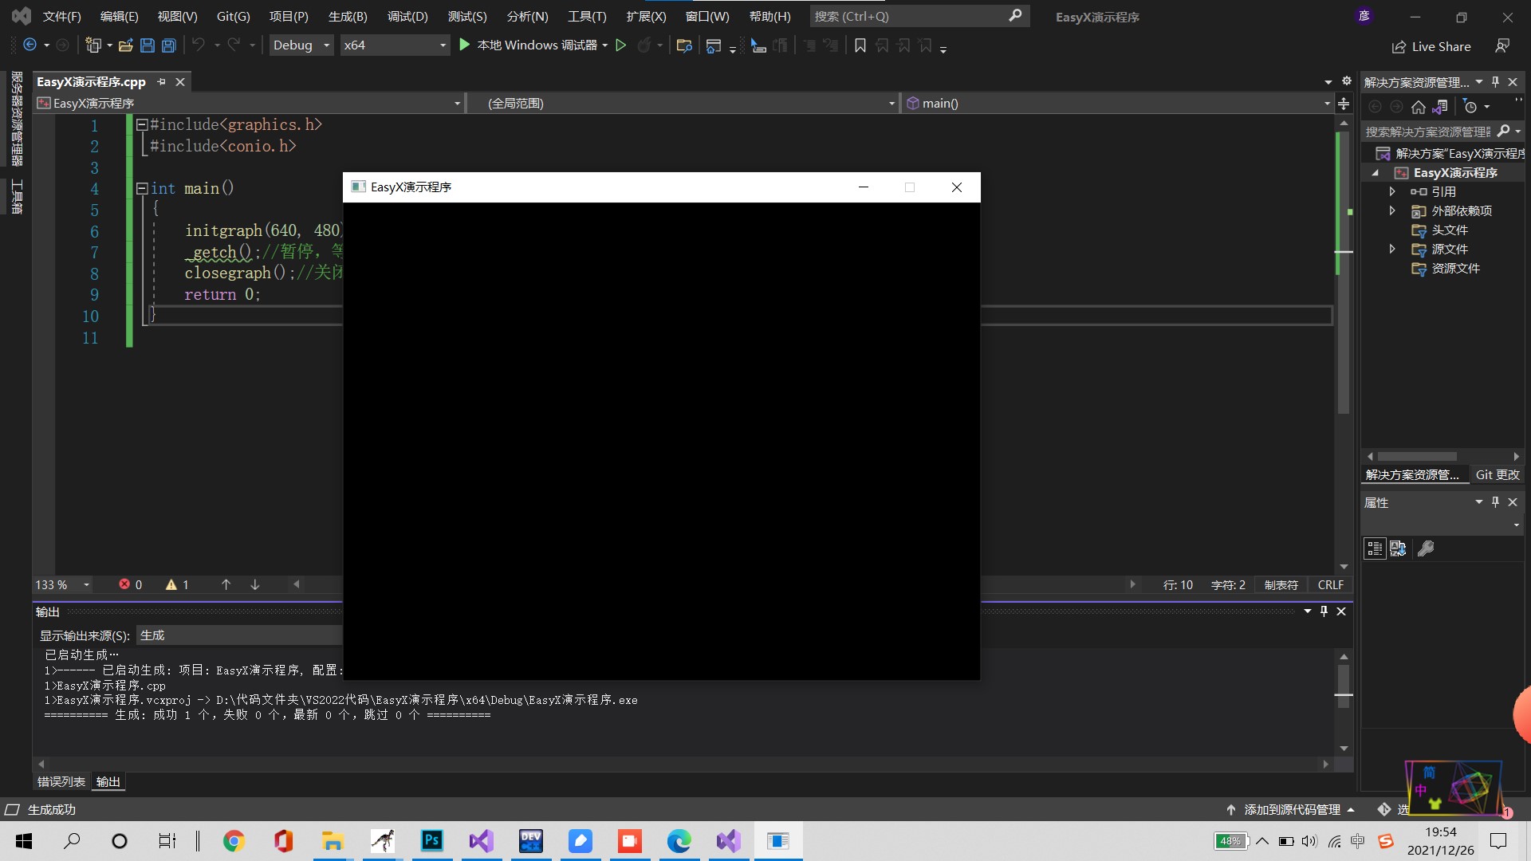Toggle a bookmark on current line
The height and width of the screenshot is (861, 1531).
click(x=860, y=45)
